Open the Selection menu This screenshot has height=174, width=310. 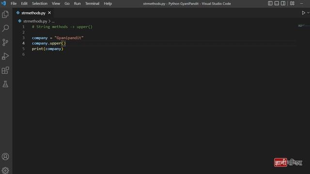click(x=40, y=3)
